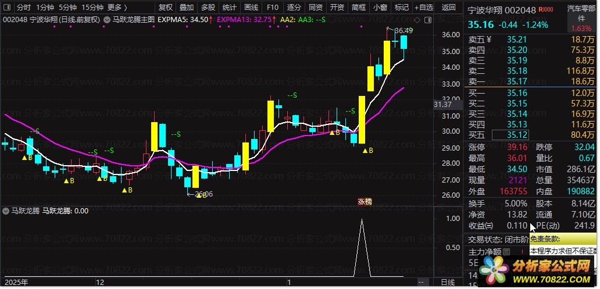Click the 交易状态 trading status row
Screen dimensions: 600x289
[x=499, y=240]
